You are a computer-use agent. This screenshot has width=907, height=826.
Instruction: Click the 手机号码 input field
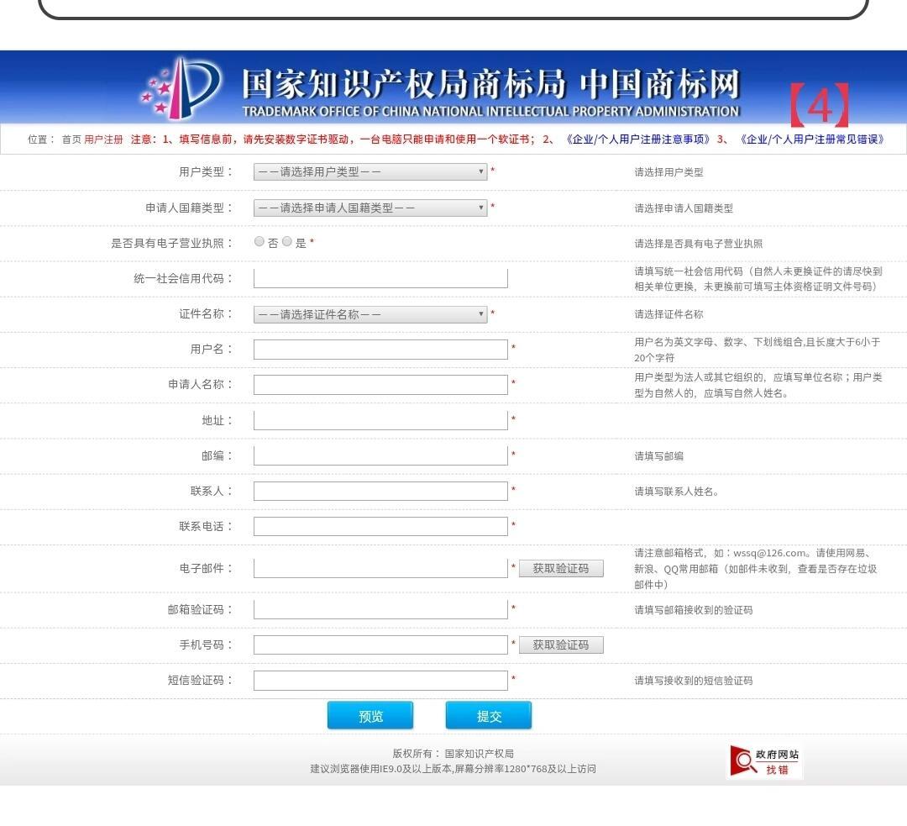[x=380, y=644]
